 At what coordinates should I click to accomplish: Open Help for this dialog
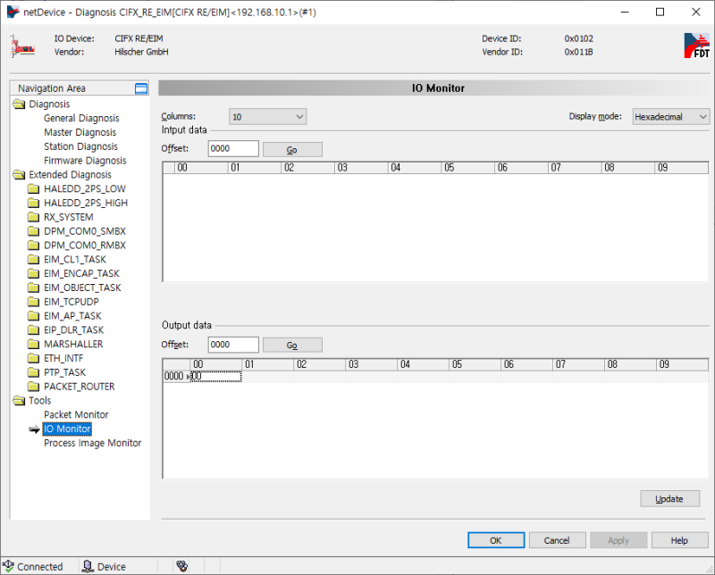(679, 540)
